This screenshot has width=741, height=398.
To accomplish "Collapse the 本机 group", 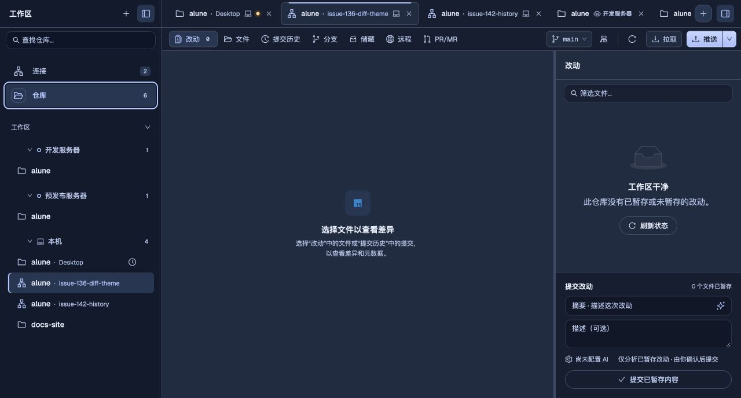I will 30,241.
